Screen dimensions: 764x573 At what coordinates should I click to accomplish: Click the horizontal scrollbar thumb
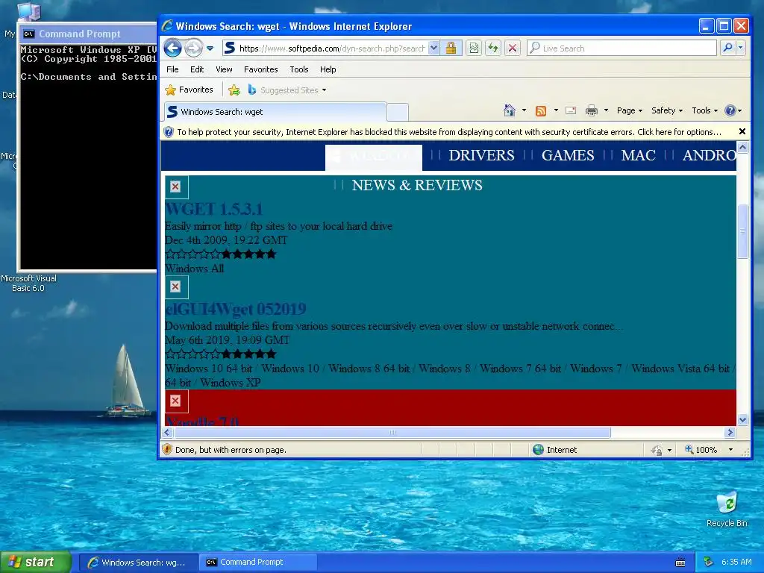(392, 432)
